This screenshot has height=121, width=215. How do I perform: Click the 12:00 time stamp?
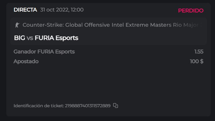click(77, 10)
